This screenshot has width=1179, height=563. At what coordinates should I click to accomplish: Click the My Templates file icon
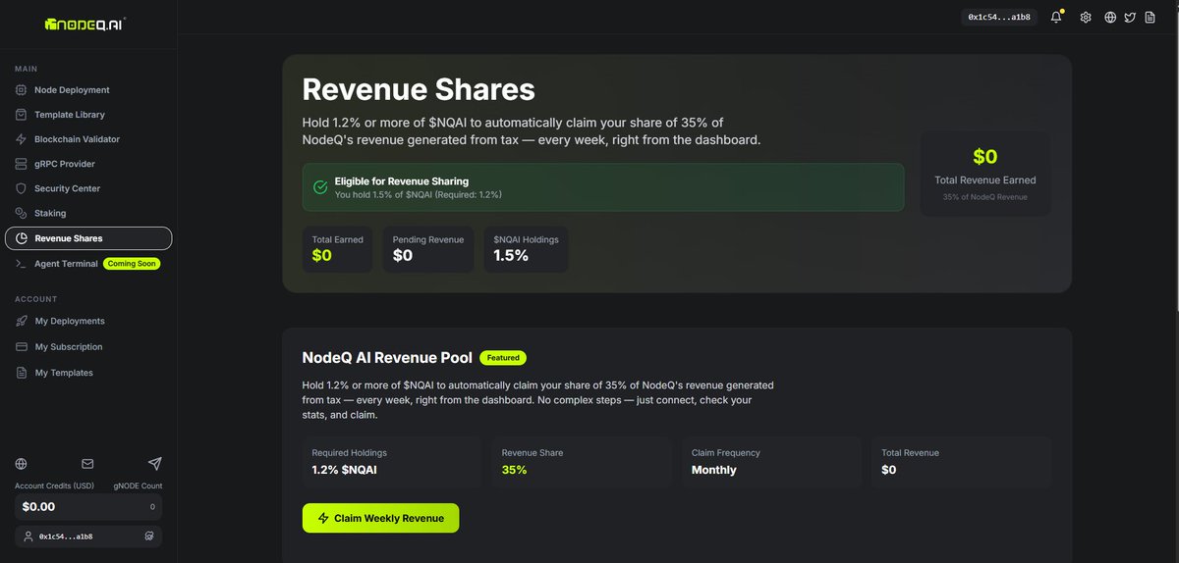pos(22,373)
